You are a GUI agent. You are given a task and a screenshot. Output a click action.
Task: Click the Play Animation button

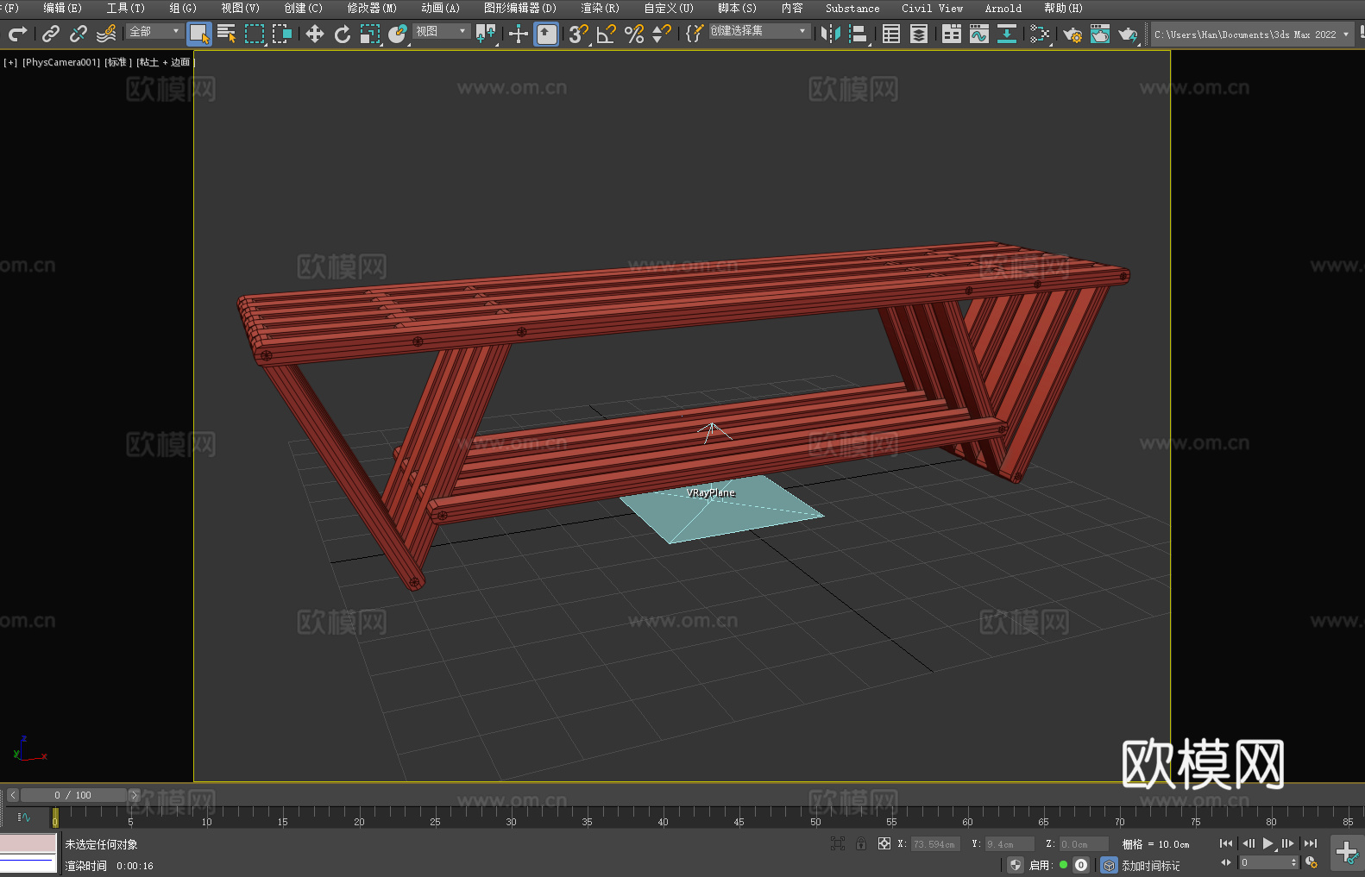(1267, 843)
